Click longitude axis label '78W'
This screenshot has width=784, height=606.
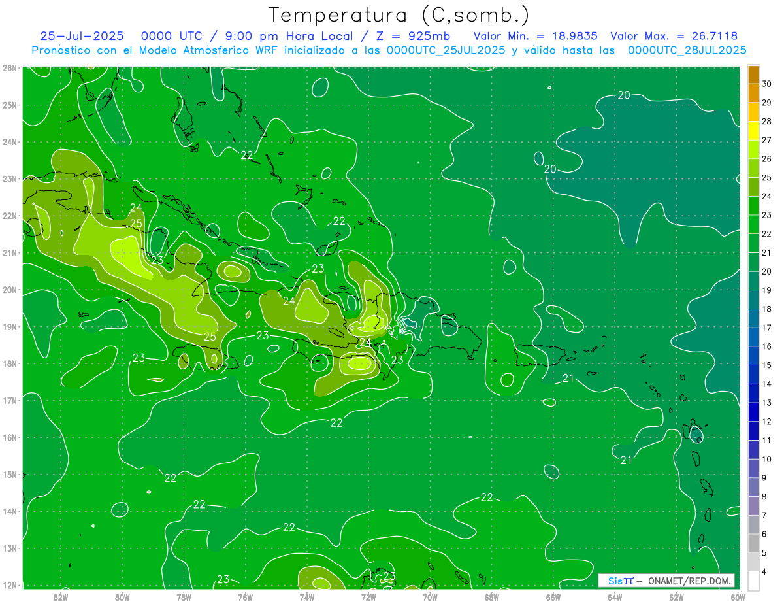click(184, 596)
